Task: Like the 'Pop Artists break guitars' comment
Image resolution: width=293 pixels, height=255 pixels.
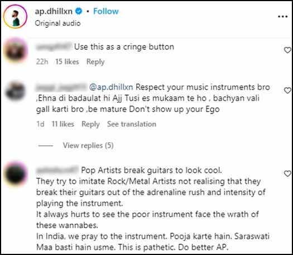Action: tap(287, 173)
